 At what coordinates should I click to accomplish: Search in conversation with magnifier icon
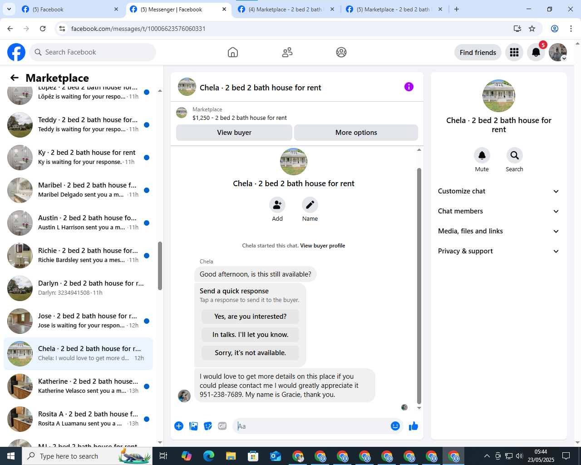515,155
